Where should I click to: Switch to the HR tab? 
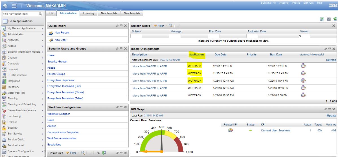(51, 13)
